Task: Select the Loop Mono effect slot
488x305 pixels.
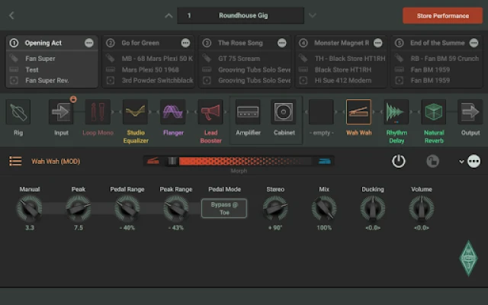Action: coord(98,112)
